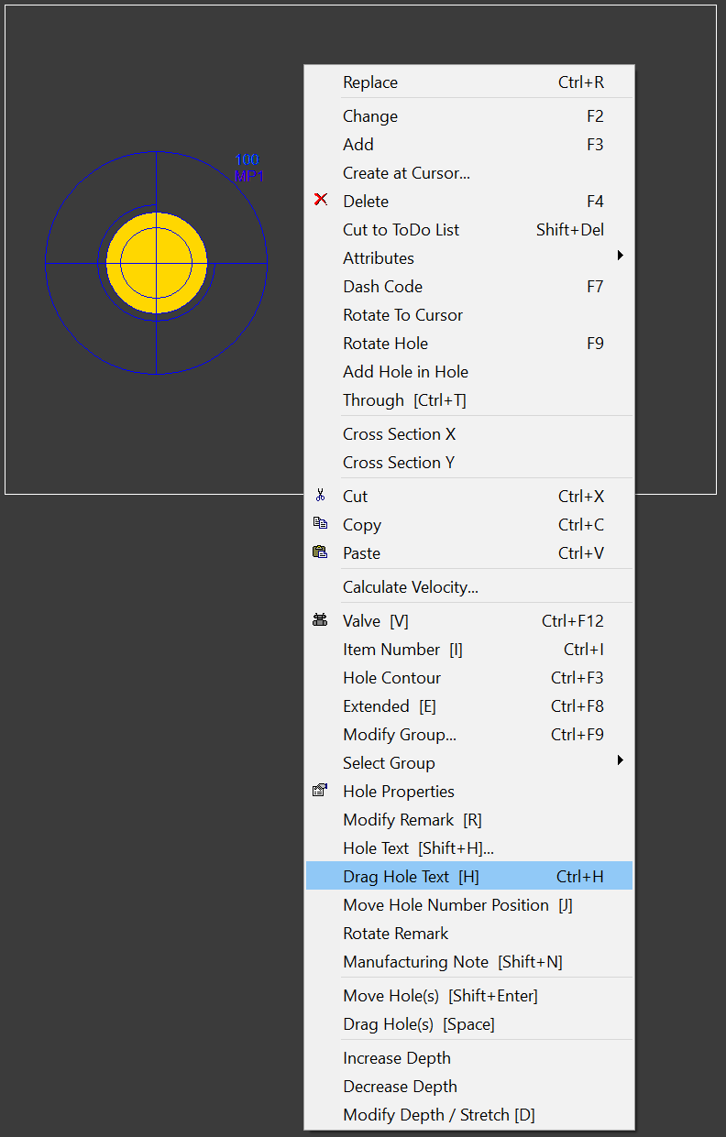Choose Cut to ToDo List

(x=469, y=230)
